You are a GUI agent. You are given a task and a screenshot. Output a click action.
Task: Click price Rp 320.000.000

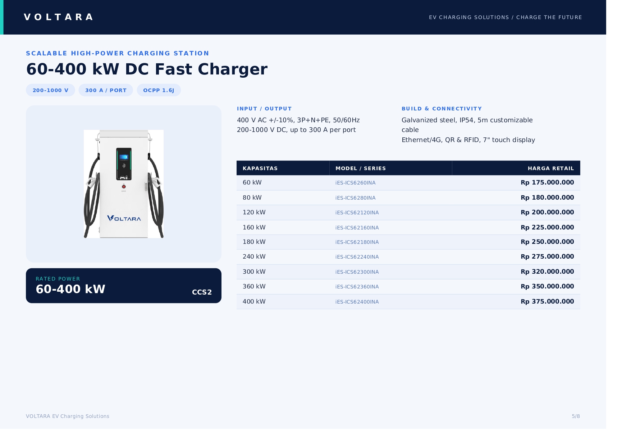[x=547, y=272]
